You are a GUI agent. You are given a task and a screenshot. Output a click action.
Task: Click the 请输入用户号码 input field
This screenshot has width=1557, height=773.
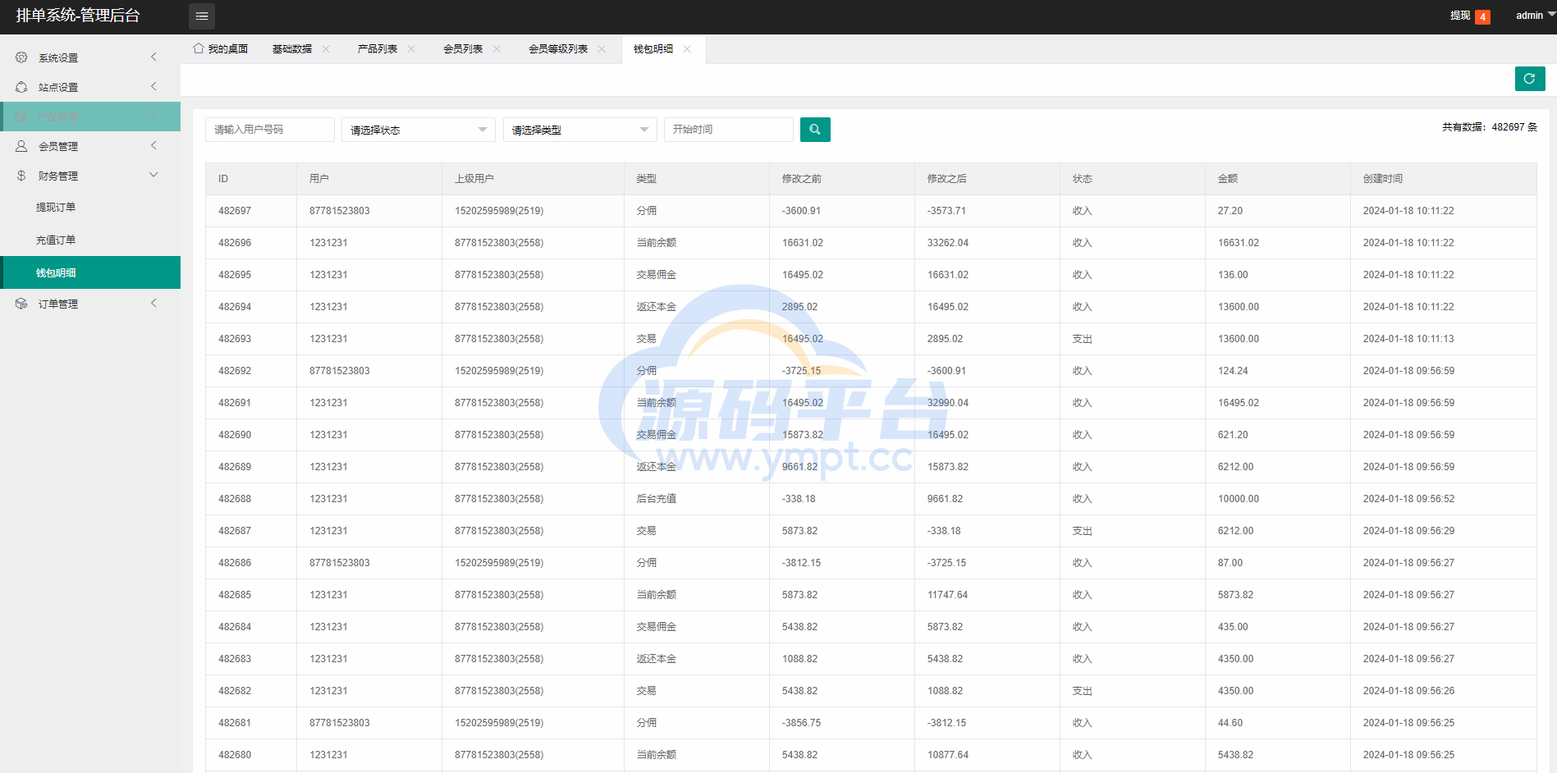pyautogui.click(x=270, y=130)
